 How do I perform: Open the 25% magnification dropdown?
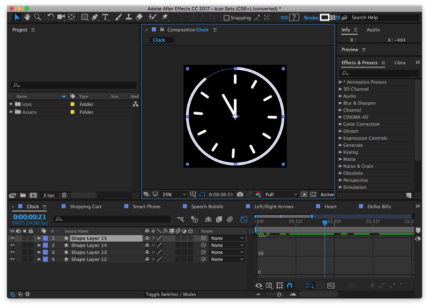coord(174,194)
